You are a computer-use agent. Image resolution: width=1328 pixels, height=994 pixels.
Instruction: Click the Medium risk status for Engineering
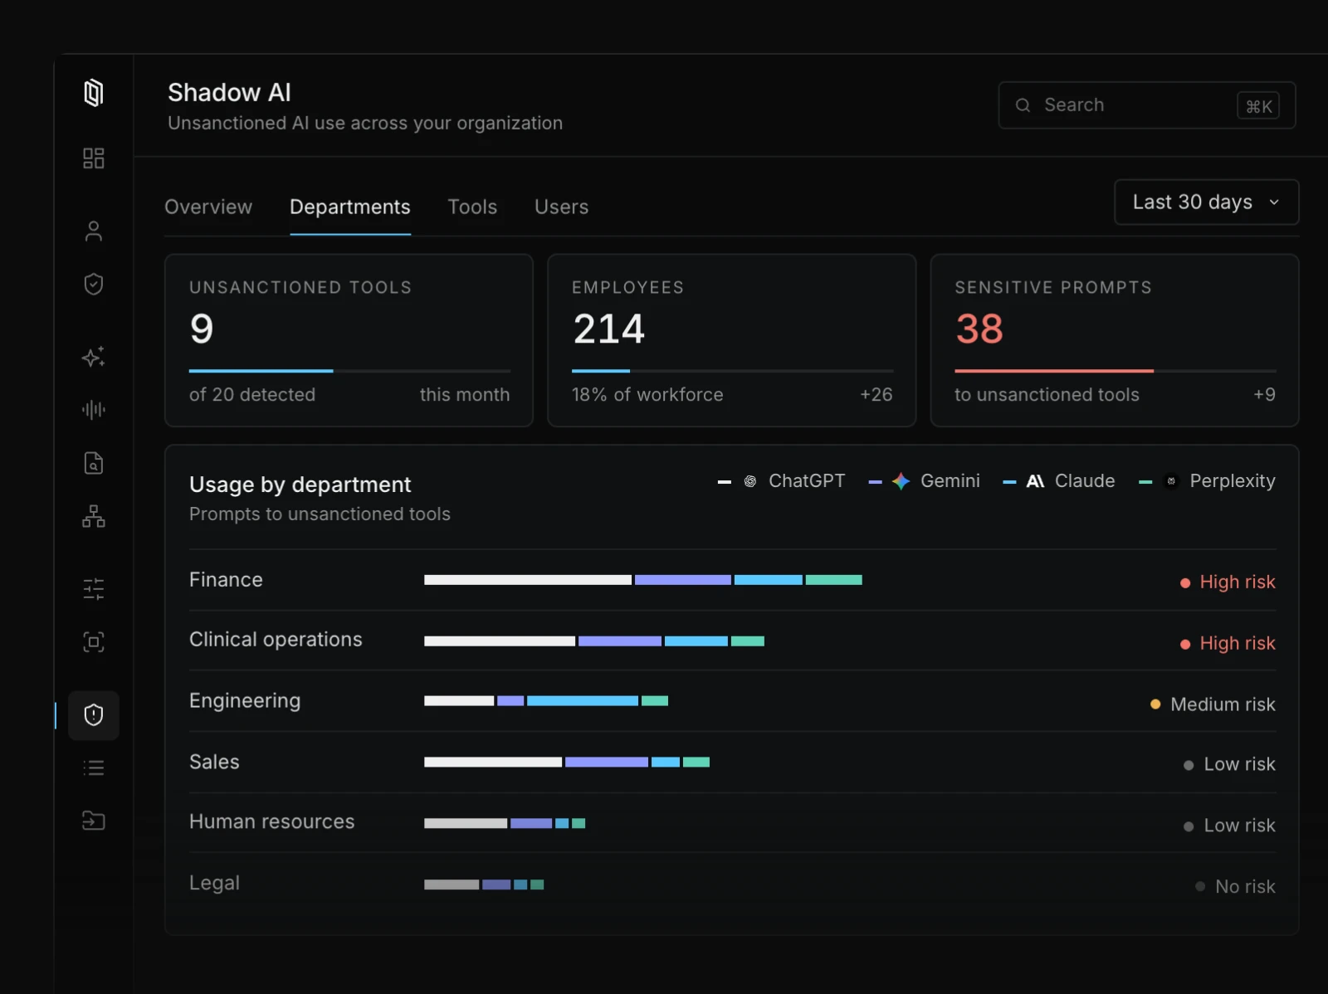tap(1213, 704)
